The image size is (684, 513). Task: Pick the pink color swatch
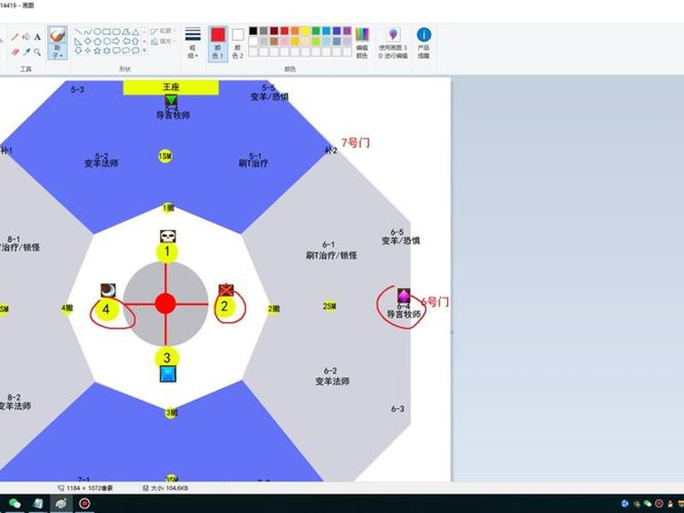tap(285, 41)
